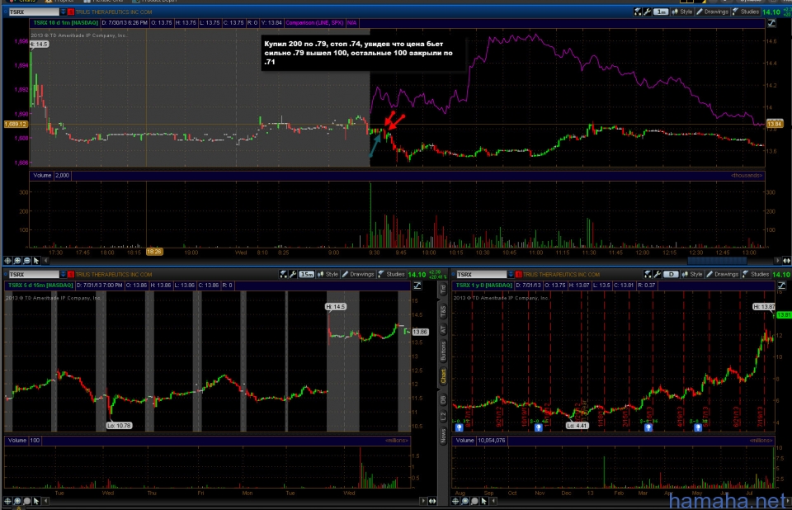Click scroll-left arrow below daily chart
The width and height of the screenshot is (792, 510).
click(x=493, y=501)
